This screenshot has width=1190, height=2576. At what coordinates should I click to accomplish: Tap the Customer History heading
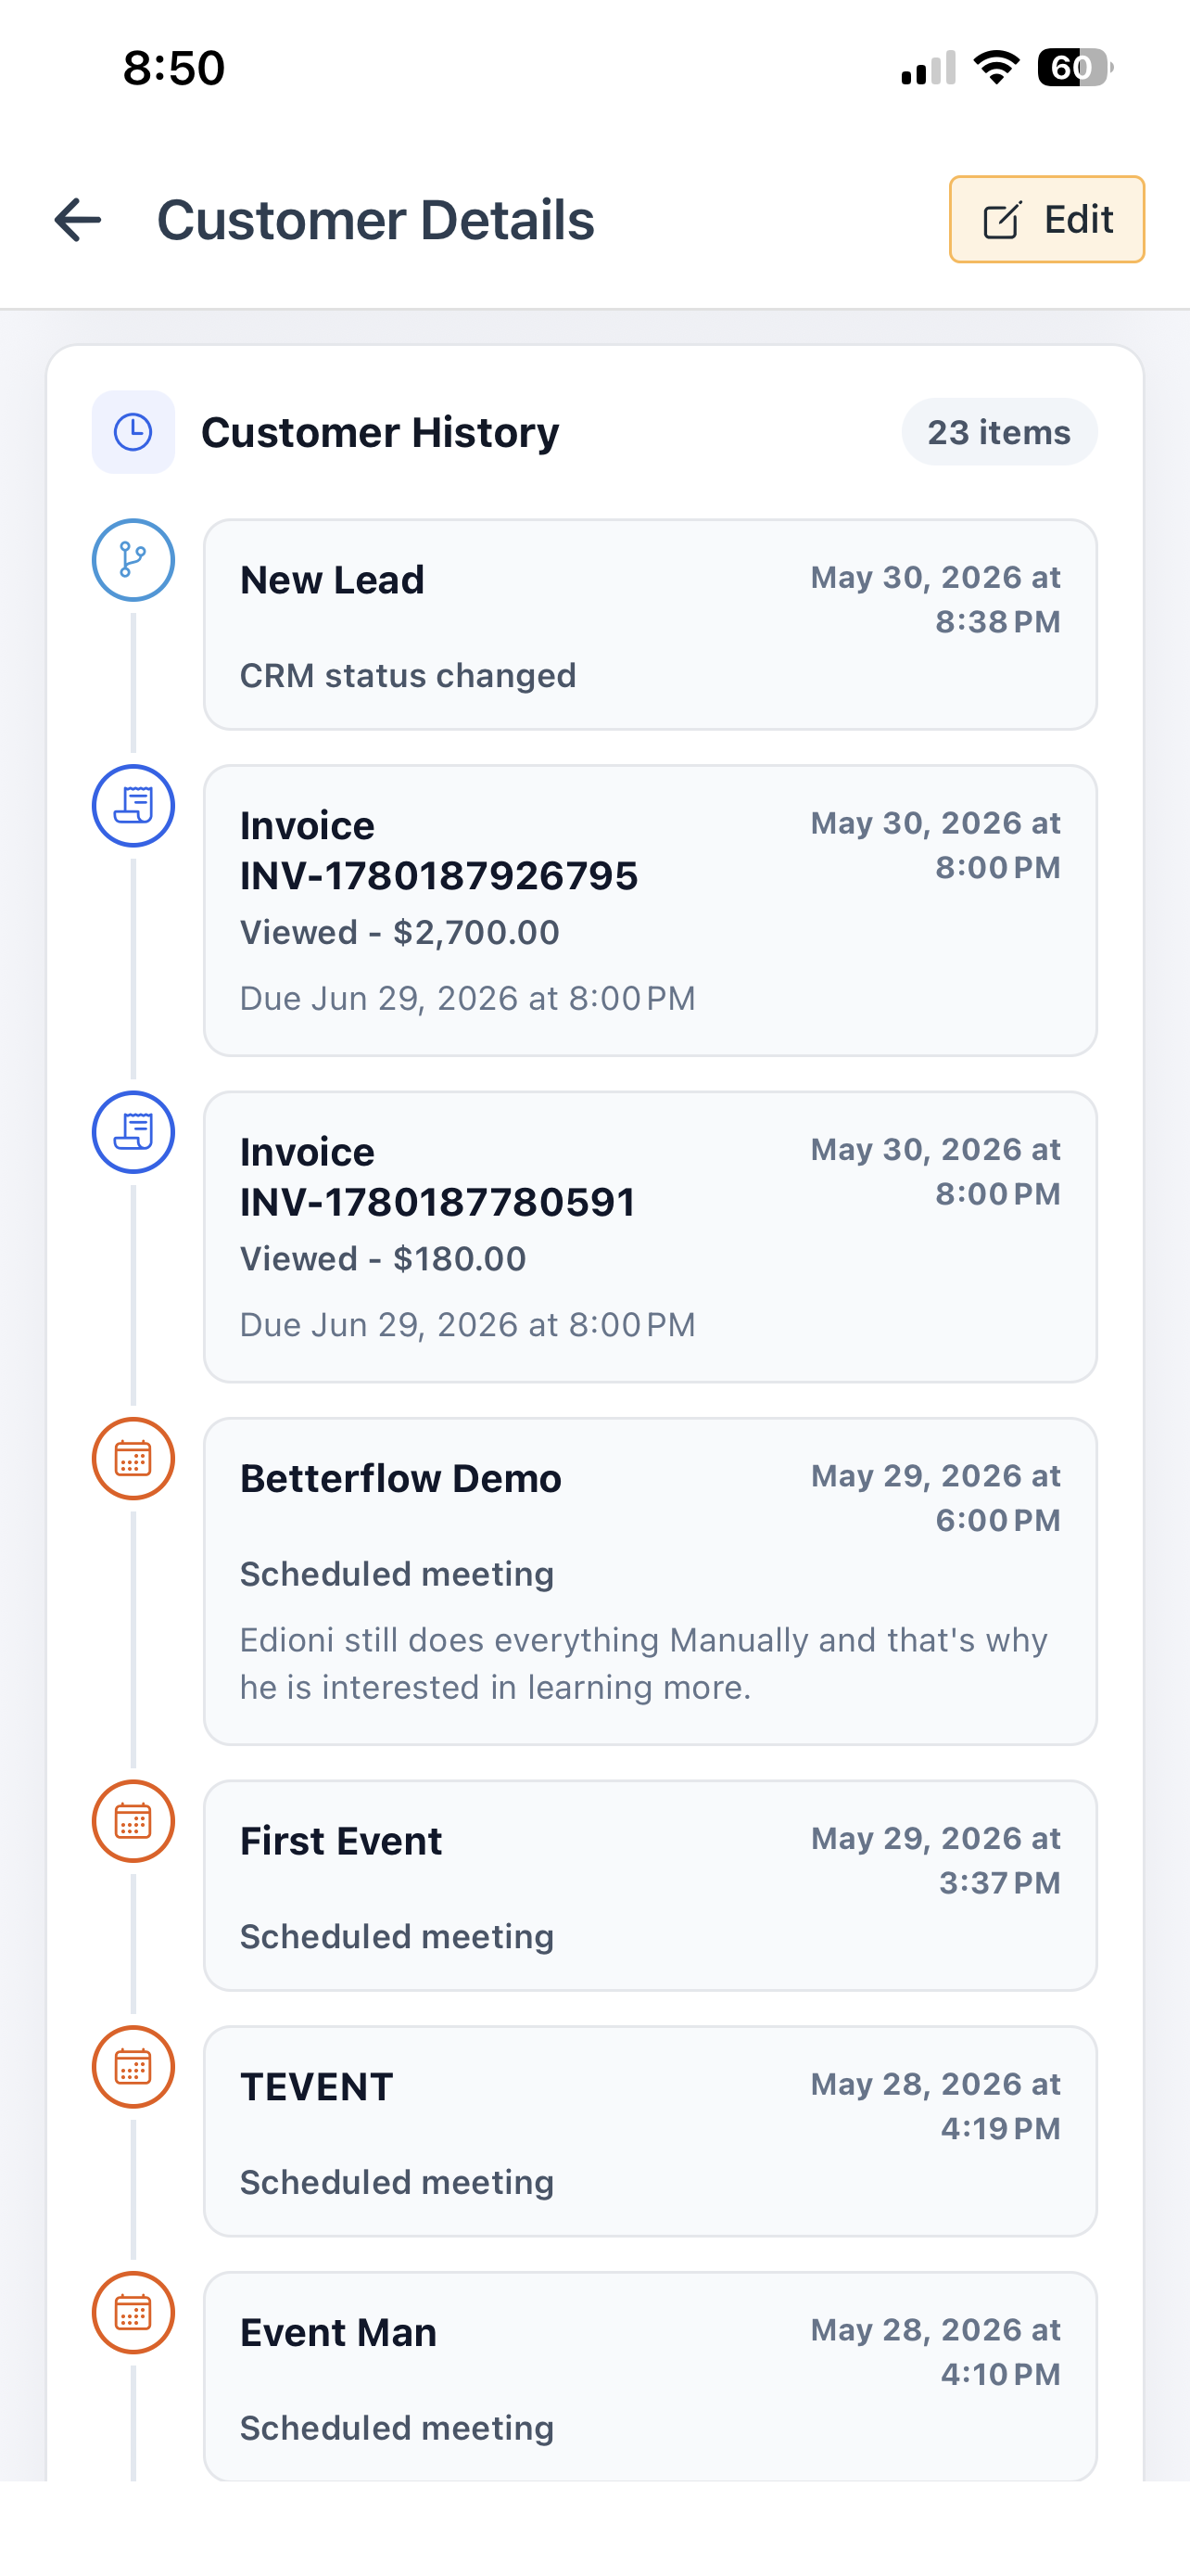pyautogui.click(x=380, y=433)
